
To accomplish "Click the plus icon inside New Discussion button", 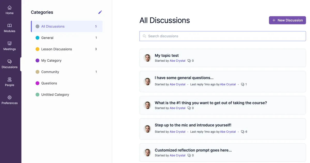I will 274,20.
